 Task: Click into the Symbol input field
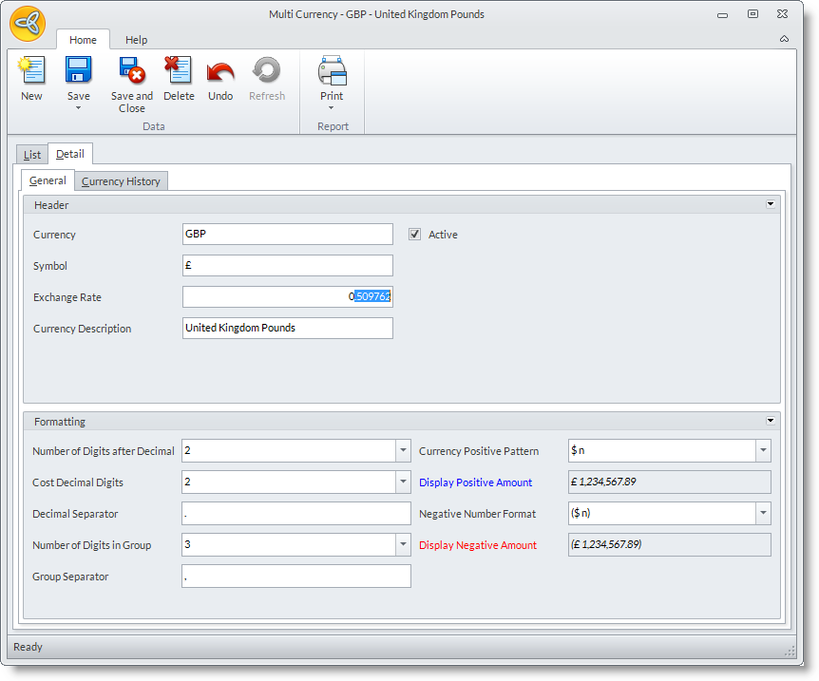287,266
